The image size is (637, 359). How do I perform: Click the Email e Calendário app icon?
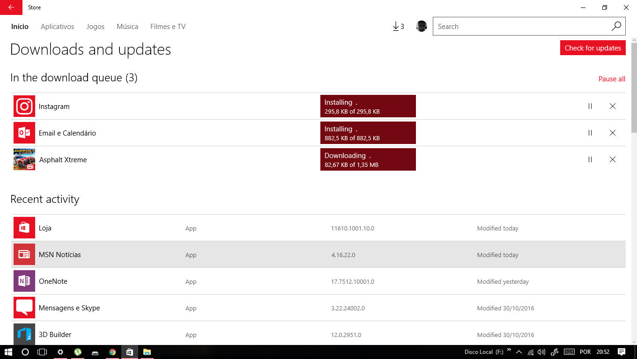(x=24, y=133)
